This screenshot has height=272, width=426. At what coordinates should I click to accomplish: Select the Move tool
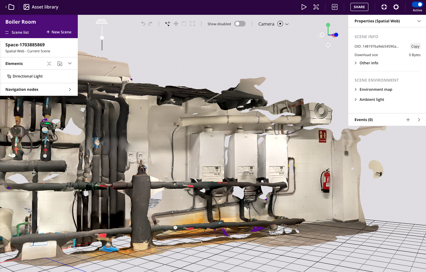[x=176, y=24]
